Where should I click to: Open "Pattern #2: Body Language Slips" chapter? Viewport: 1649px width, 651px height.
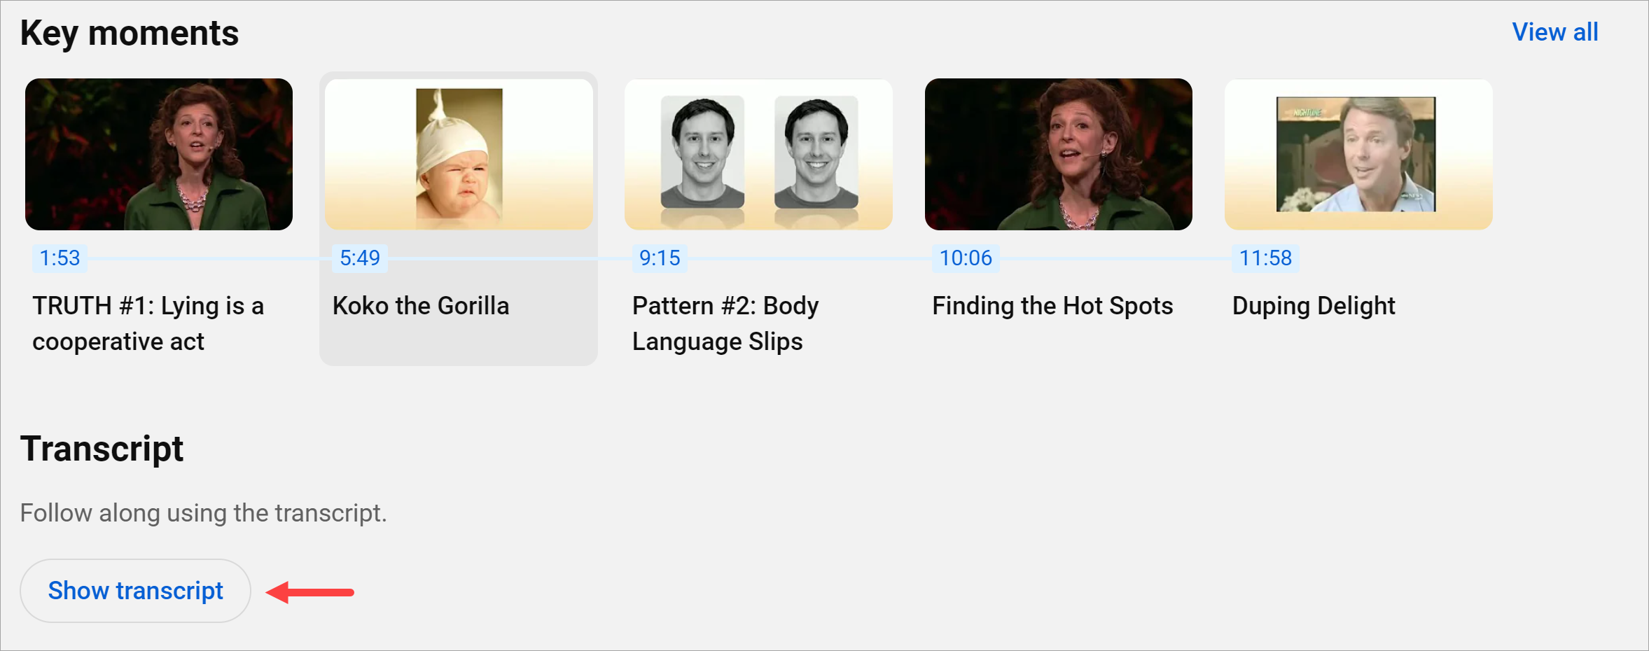725,323
